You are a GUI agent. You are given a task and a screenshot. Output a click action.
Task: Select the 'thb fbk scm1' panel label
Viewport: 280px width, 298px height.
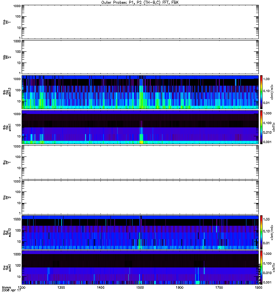pyautogui.click(x=7, y=127)
